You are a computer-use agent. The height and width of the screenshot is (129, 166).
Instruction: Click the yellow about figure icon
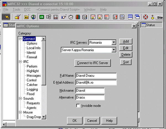click(152, 17)
